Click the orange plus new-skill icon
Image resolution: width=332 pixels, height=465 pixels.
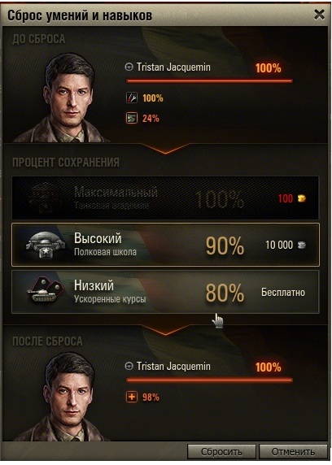coord(132,397)
